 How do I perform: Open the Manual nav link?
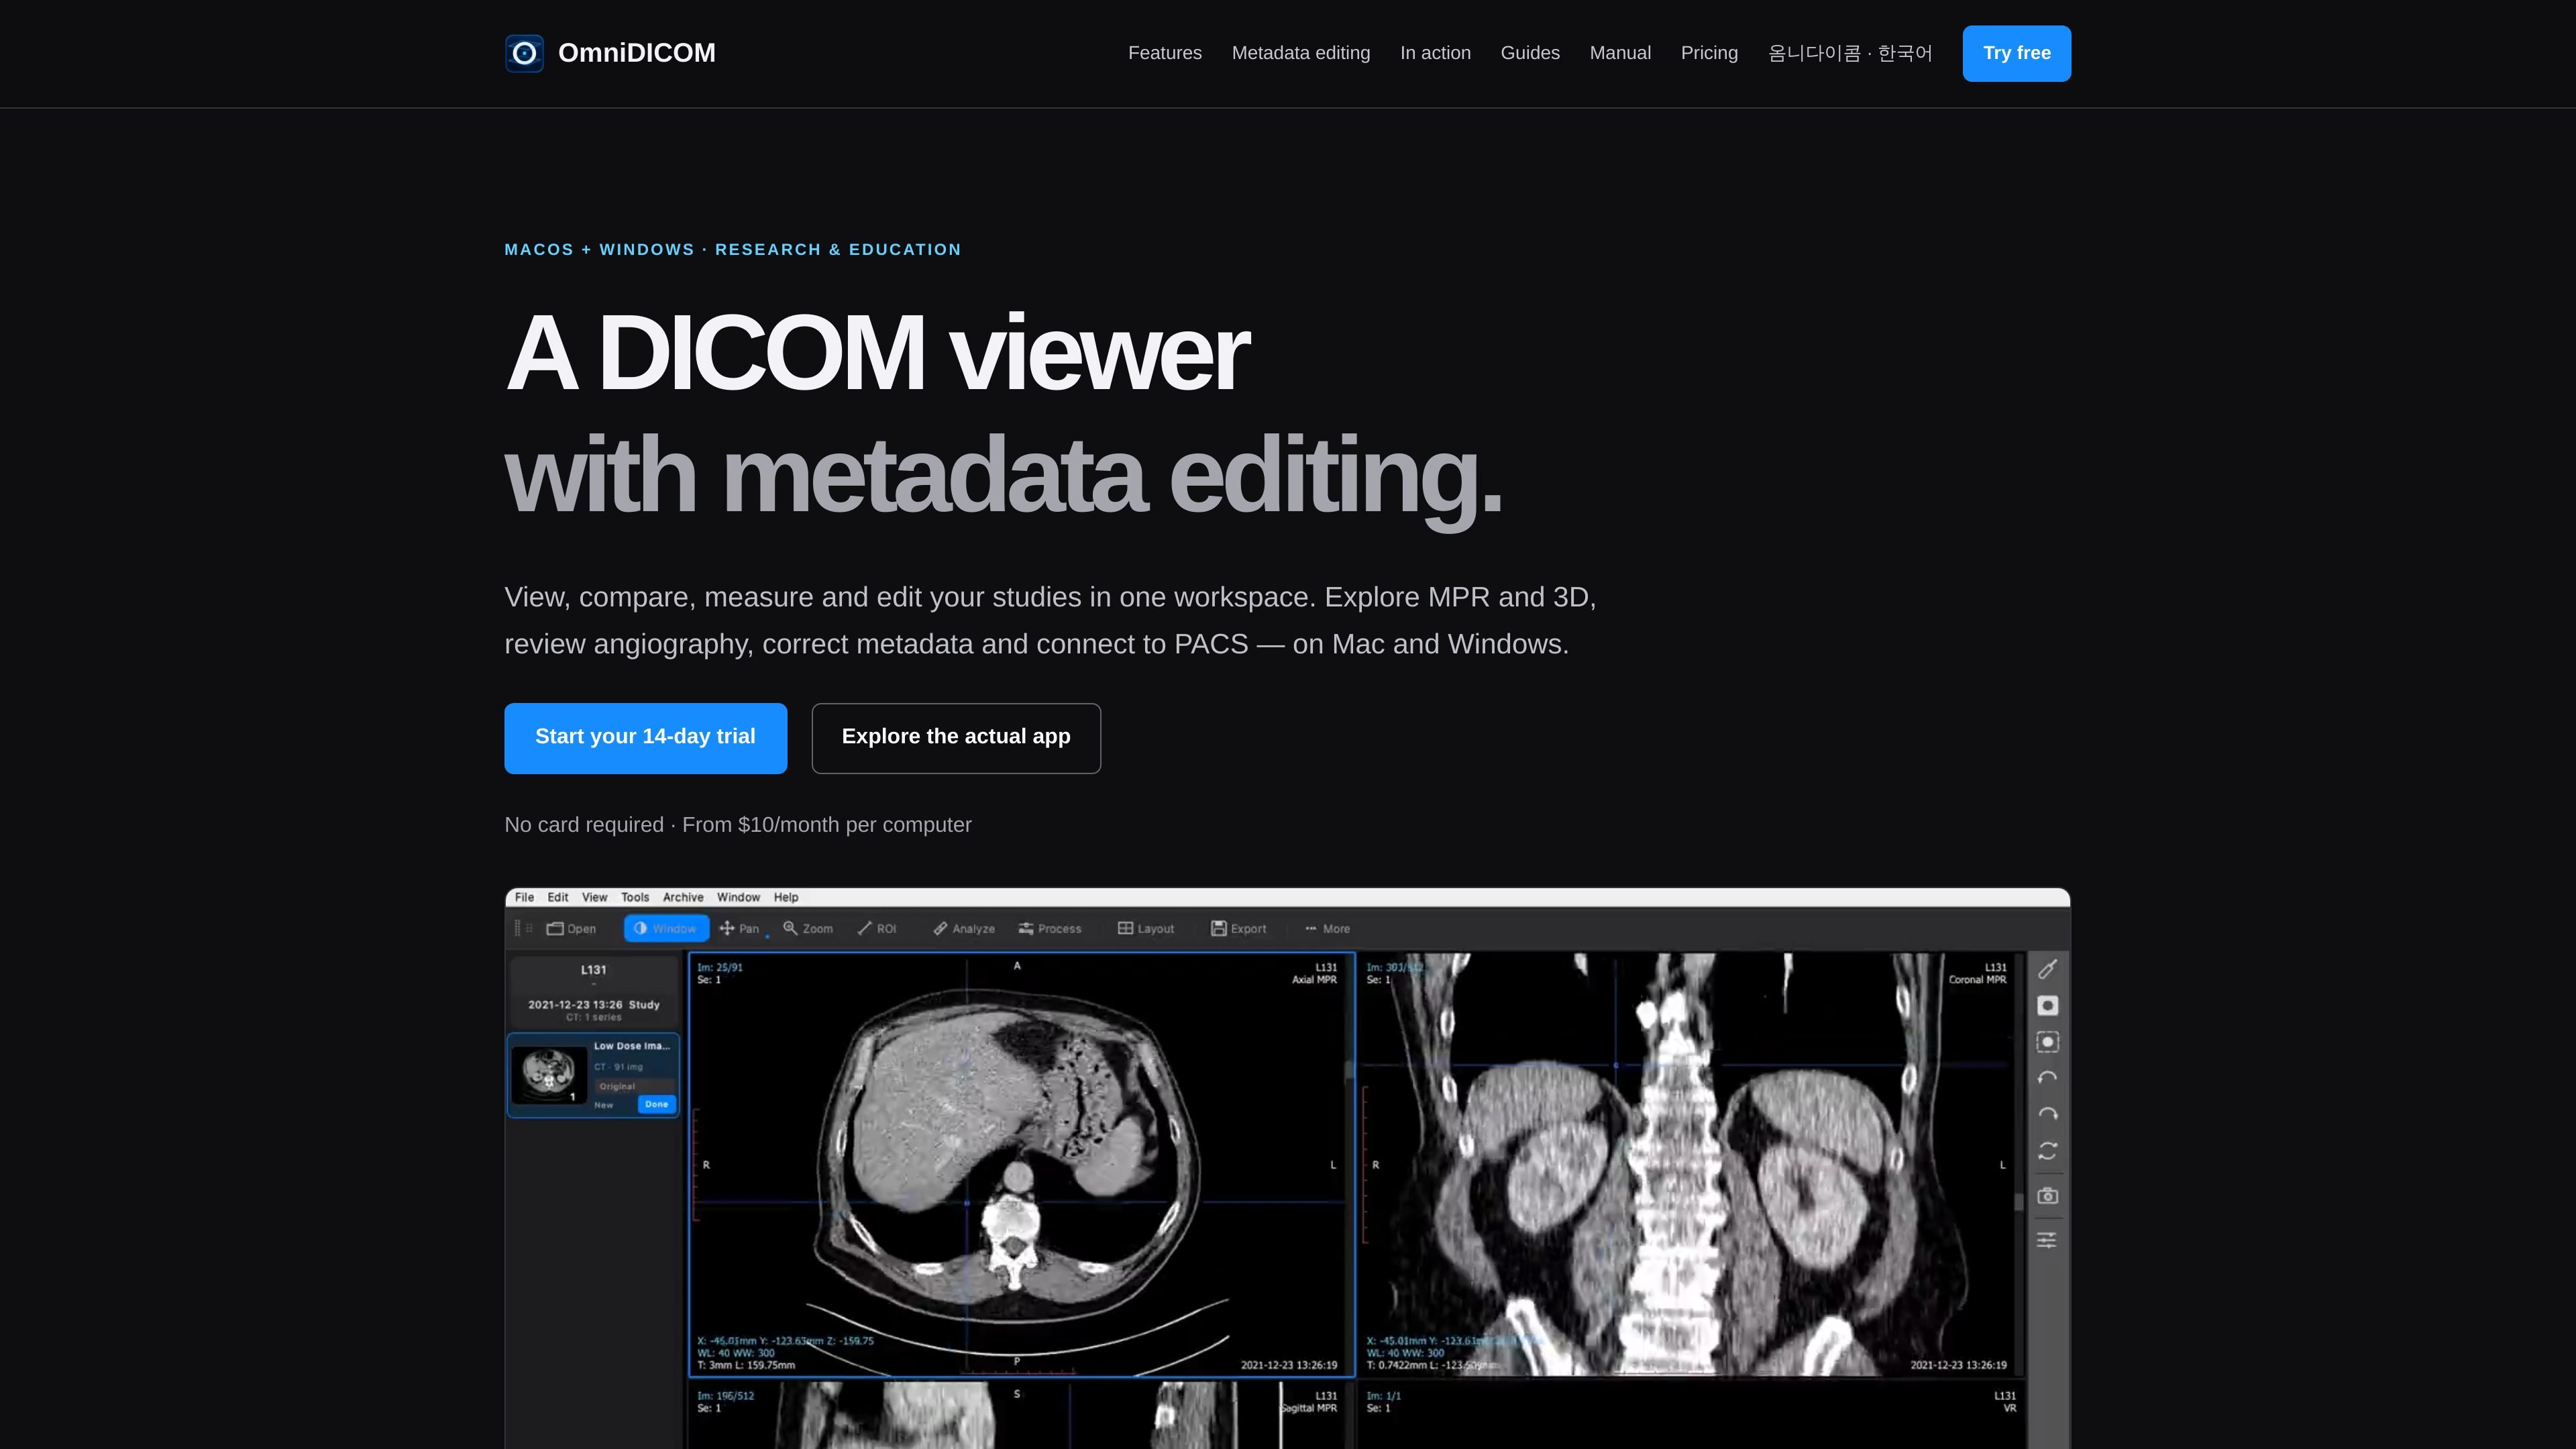[1619, 53]
